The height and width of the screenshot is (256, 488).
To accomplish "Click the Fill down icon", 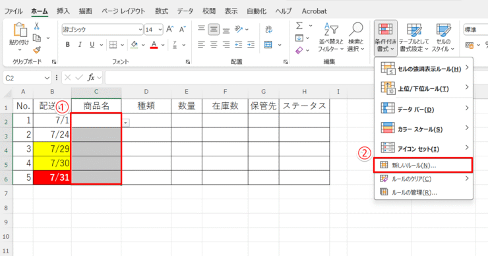I will click(299, 38).
